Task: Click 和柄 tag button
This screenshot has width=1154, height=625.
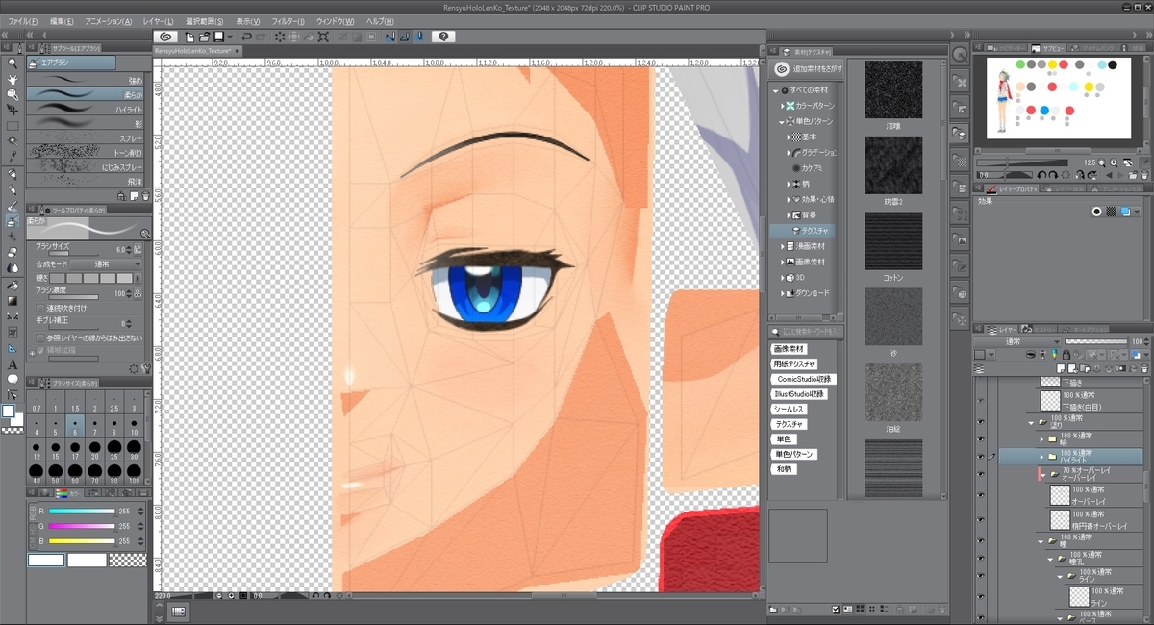Action: click(783, 468)
